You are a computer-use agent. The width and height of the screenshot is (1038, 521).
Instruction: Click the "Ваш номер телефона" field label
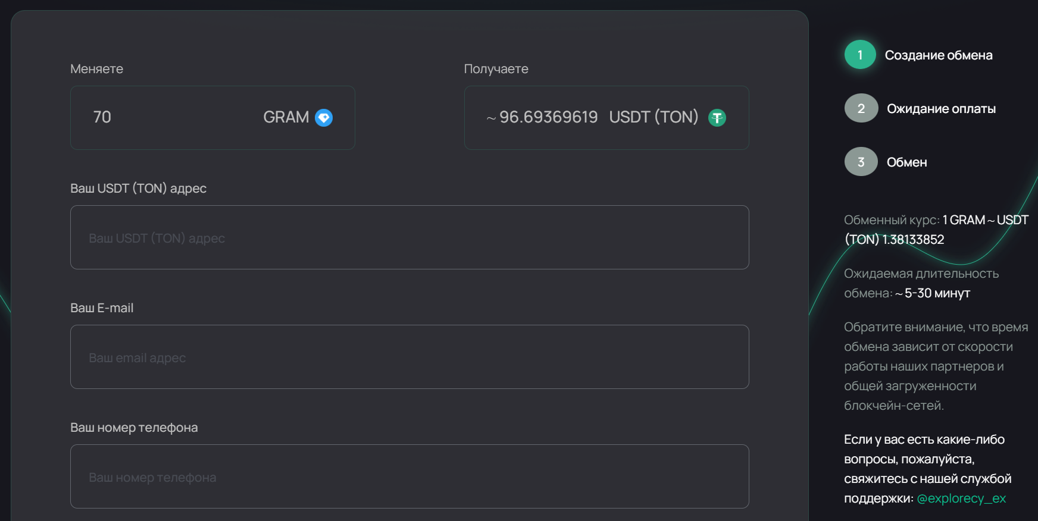coord(134,428)
